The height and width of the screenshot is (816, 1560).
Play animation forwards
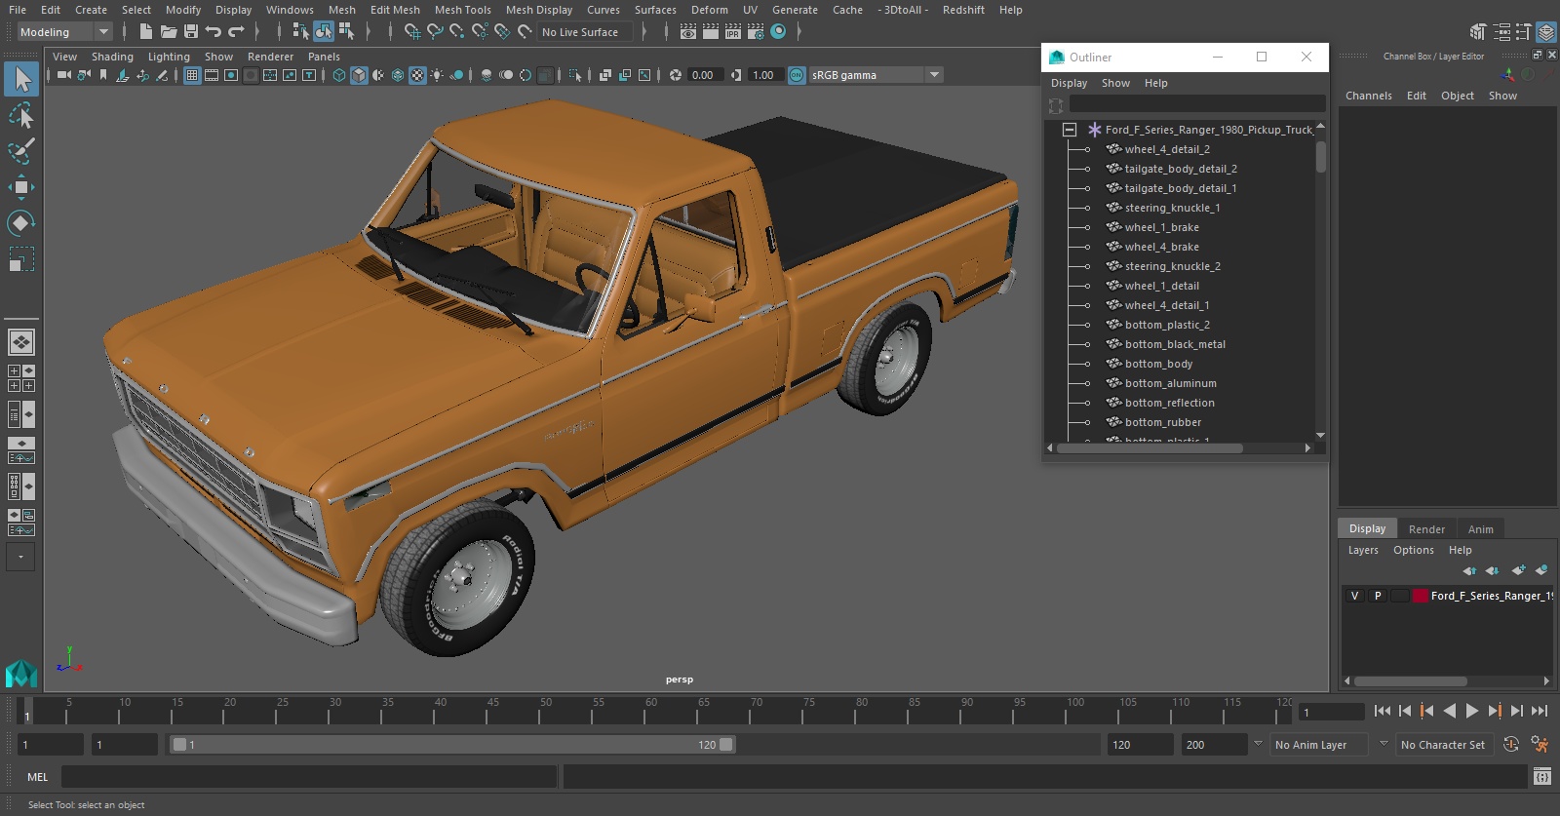(1472, 711)
